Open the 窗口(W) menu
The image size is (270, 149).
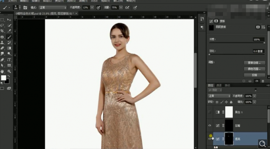pyautogui.click(x=118, y=1)
